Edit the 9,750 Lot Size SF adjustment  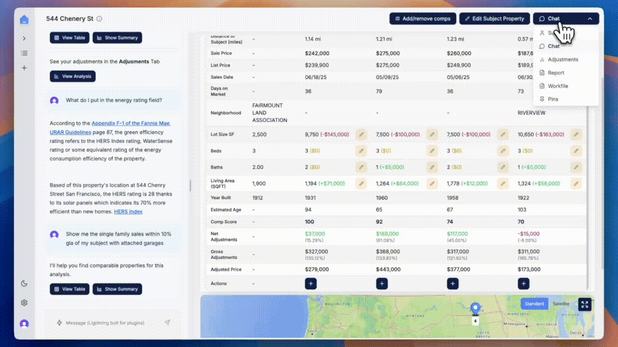tap(361, 134)
